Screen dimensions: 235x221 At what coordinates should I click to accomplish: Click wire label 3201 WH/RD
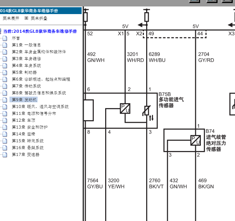click(135, 57)
